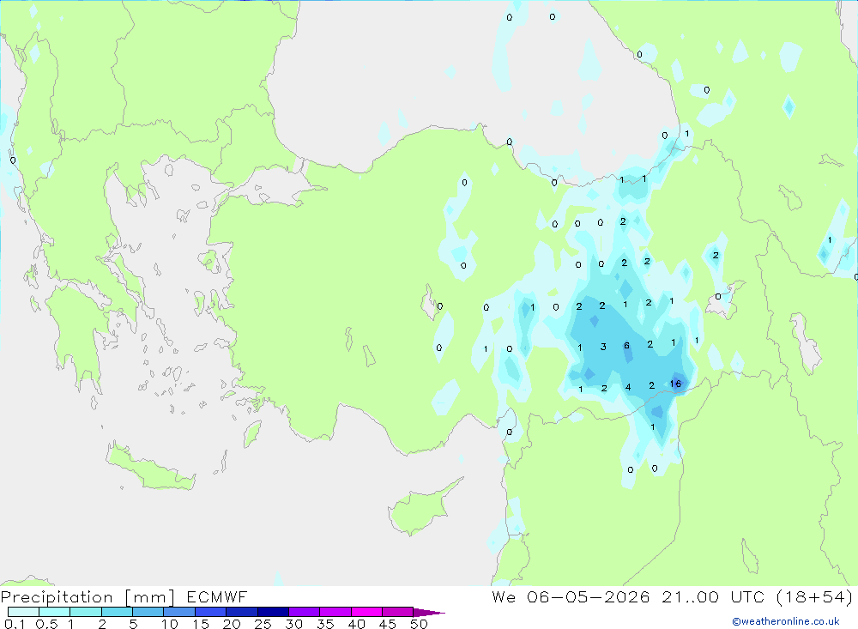The height and width of the screenshot is (629, 858).
Task: Click the "6" precipitation value on the map
Action: click(x=626, y=346)
